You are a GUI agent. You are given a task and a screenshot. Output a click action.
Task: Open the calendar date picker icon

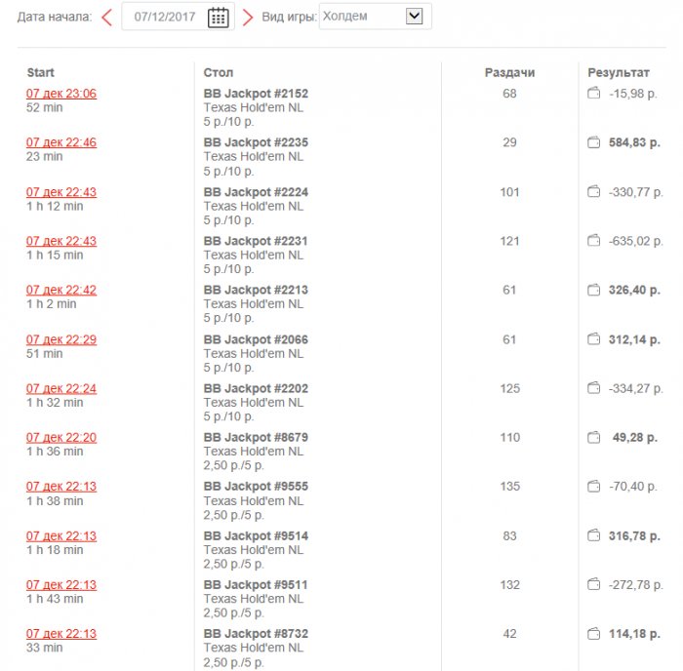click(x=219, y=17)
